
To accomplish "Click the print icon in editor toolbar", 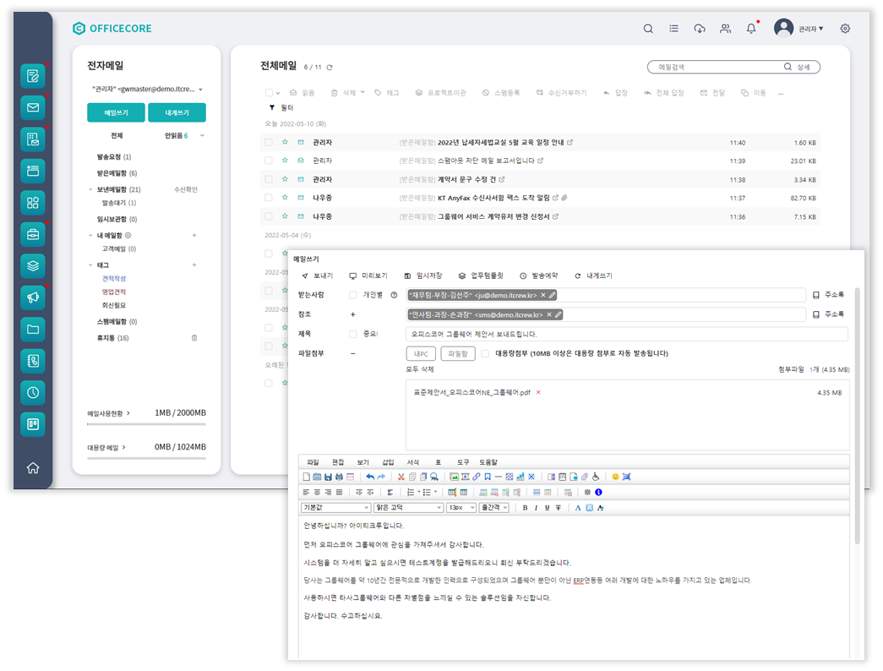I will [x=339, y=477].
